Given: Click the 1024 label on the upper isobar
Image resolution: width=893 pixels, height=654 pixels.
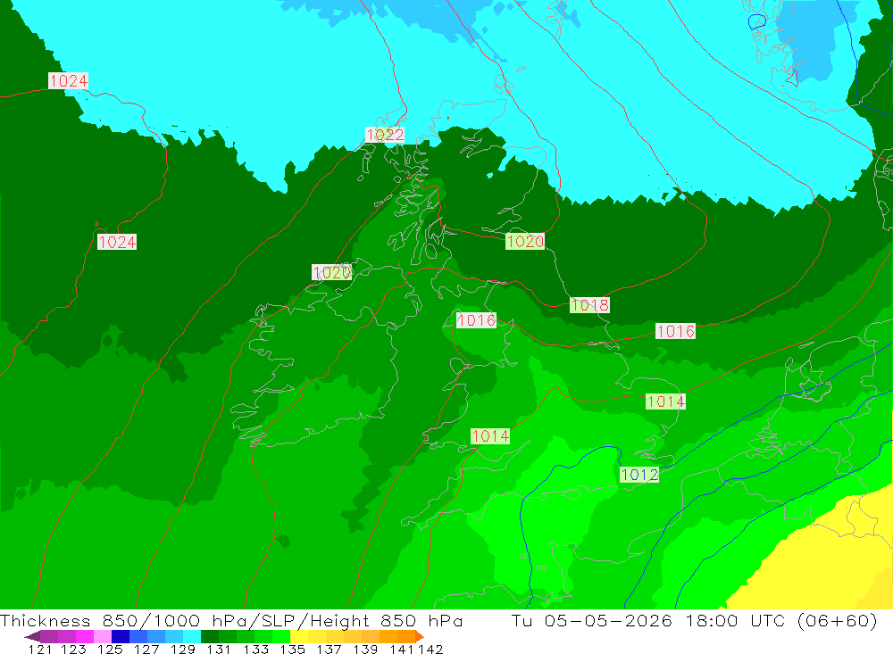Looking at the screenshot, I should [x=69, y=81].
